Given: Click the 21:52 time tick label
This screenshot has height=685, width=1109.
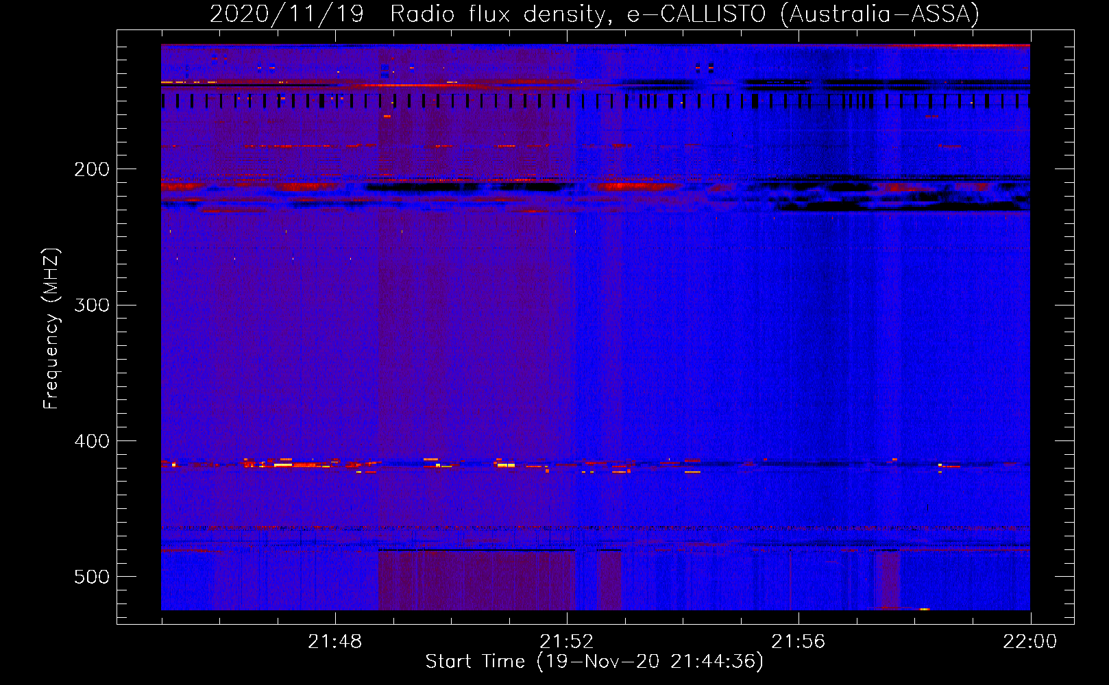Looking at the screenshot, I should click(x=567, y=642).
